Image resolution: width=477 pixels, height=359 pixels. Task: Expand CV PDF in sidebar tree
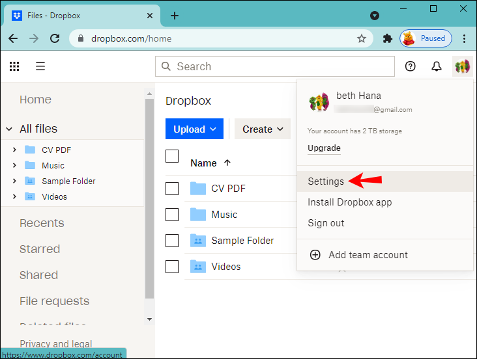coord(14,150)
